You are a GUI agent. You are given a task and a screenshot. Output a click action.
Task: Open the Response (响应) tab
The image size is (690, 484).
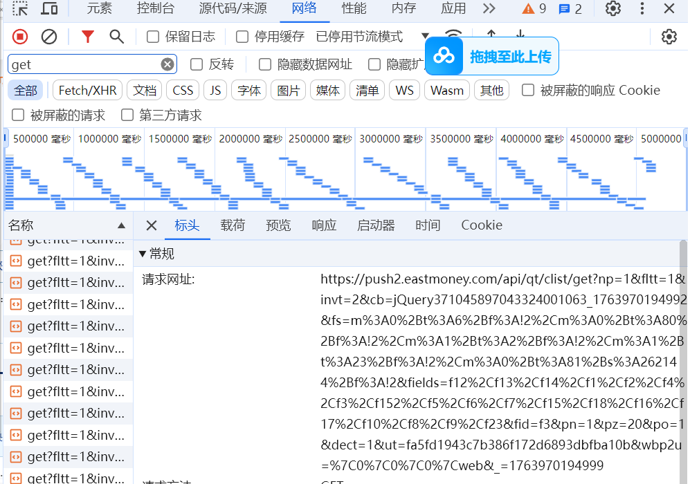[x=325, y=225]
